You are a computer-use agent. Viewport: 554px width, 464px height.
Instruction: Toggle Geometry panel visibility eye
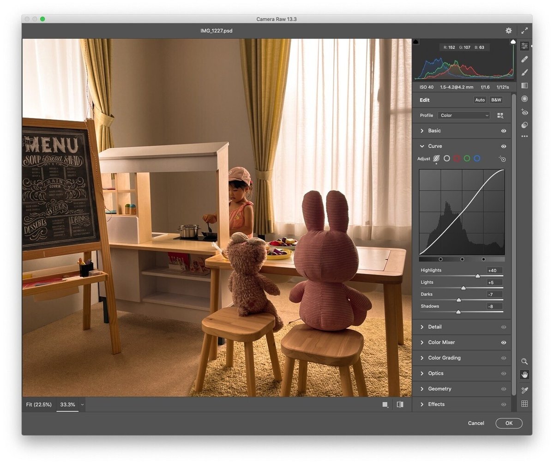(504, 389)
